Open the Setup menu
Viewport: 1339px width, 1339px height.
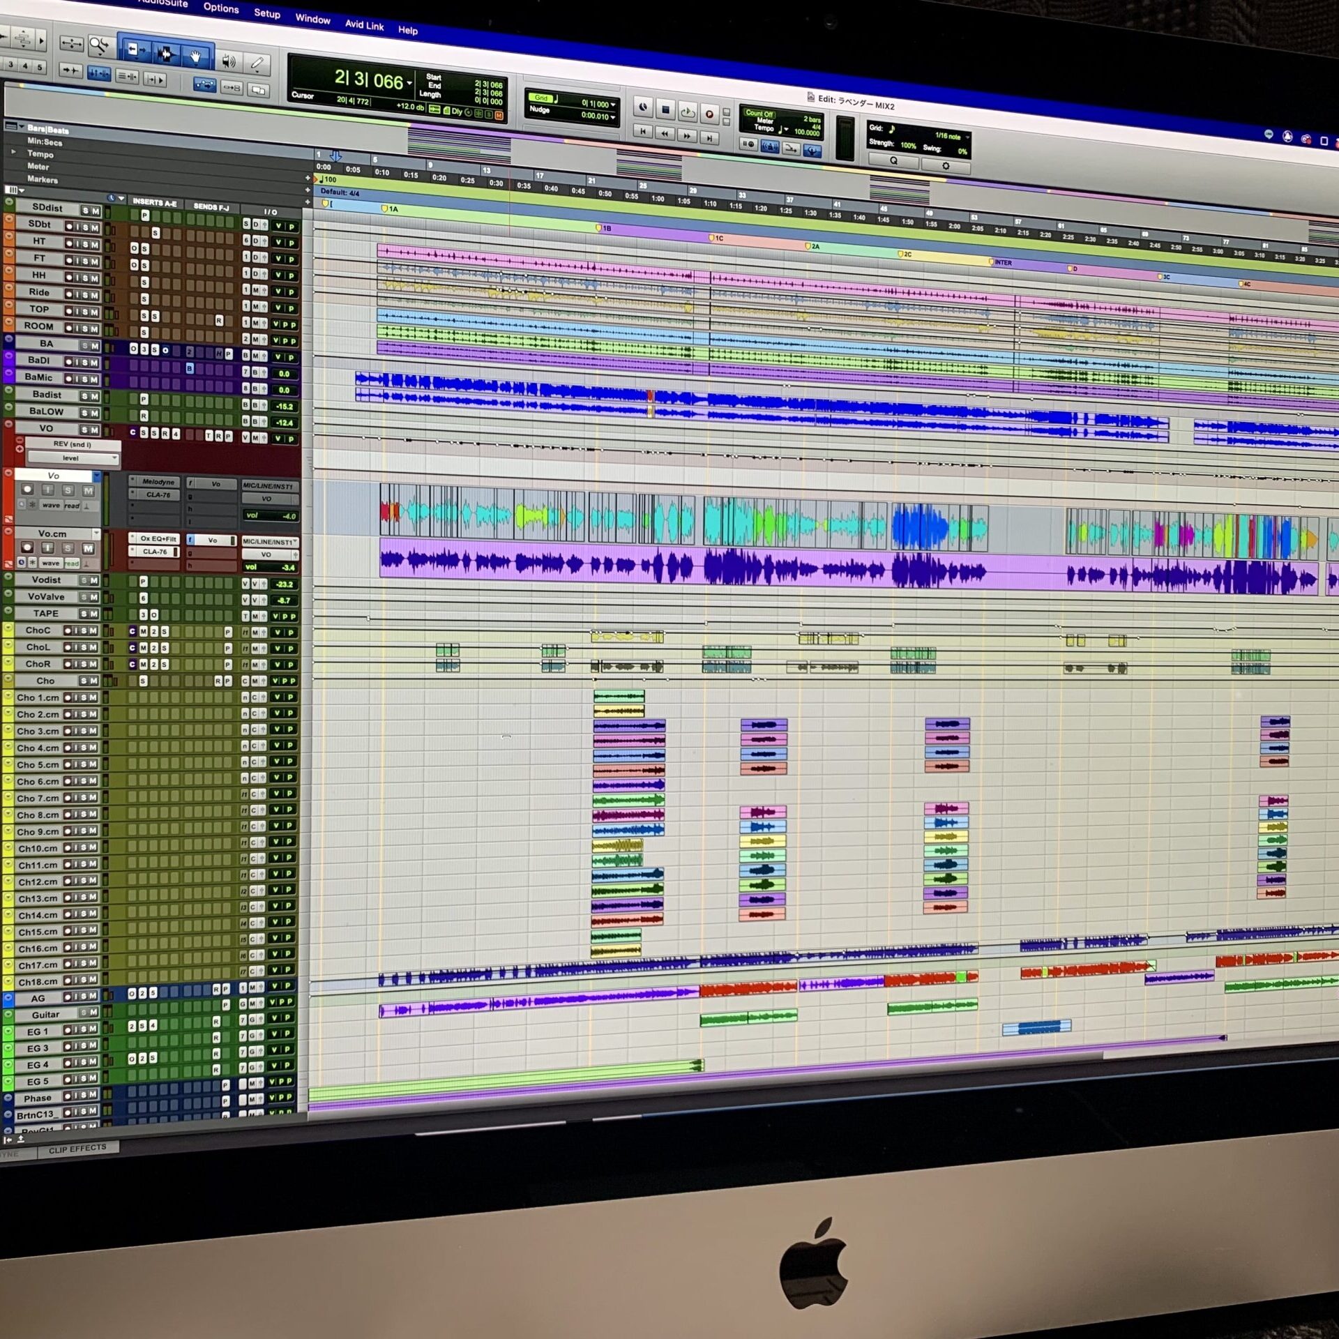266,13
